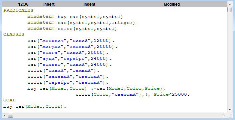Click the price 20000 in жигули fact
This screenshot has width=235, height=120.
(x=104, y=47)
